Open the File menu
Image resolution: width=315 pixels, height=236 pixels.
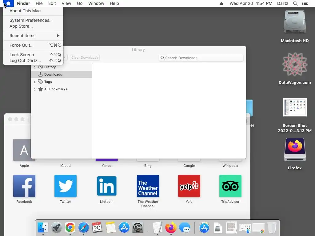pyautogui.click(x=39, y=3)
